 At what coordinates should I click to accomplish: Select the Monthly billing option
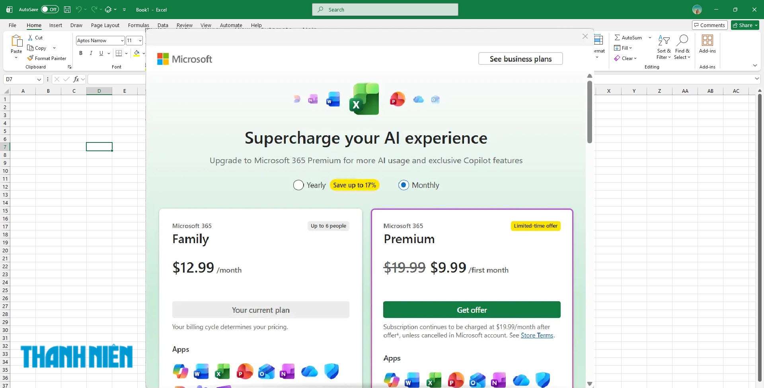tap(403, 185)
